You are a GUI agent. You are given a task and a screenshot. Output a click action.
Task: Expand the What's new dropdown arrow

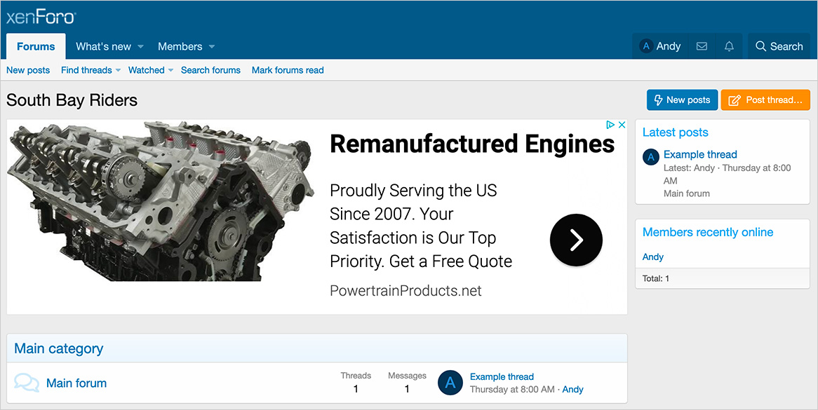coord(140,47)
